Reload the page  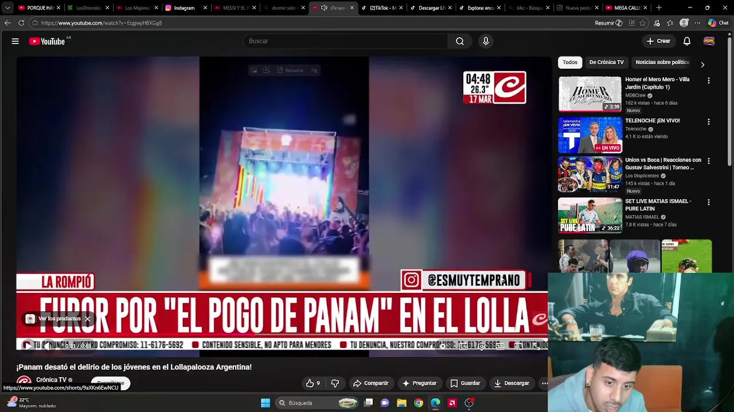pyautogui.click(x=21, y=23)
